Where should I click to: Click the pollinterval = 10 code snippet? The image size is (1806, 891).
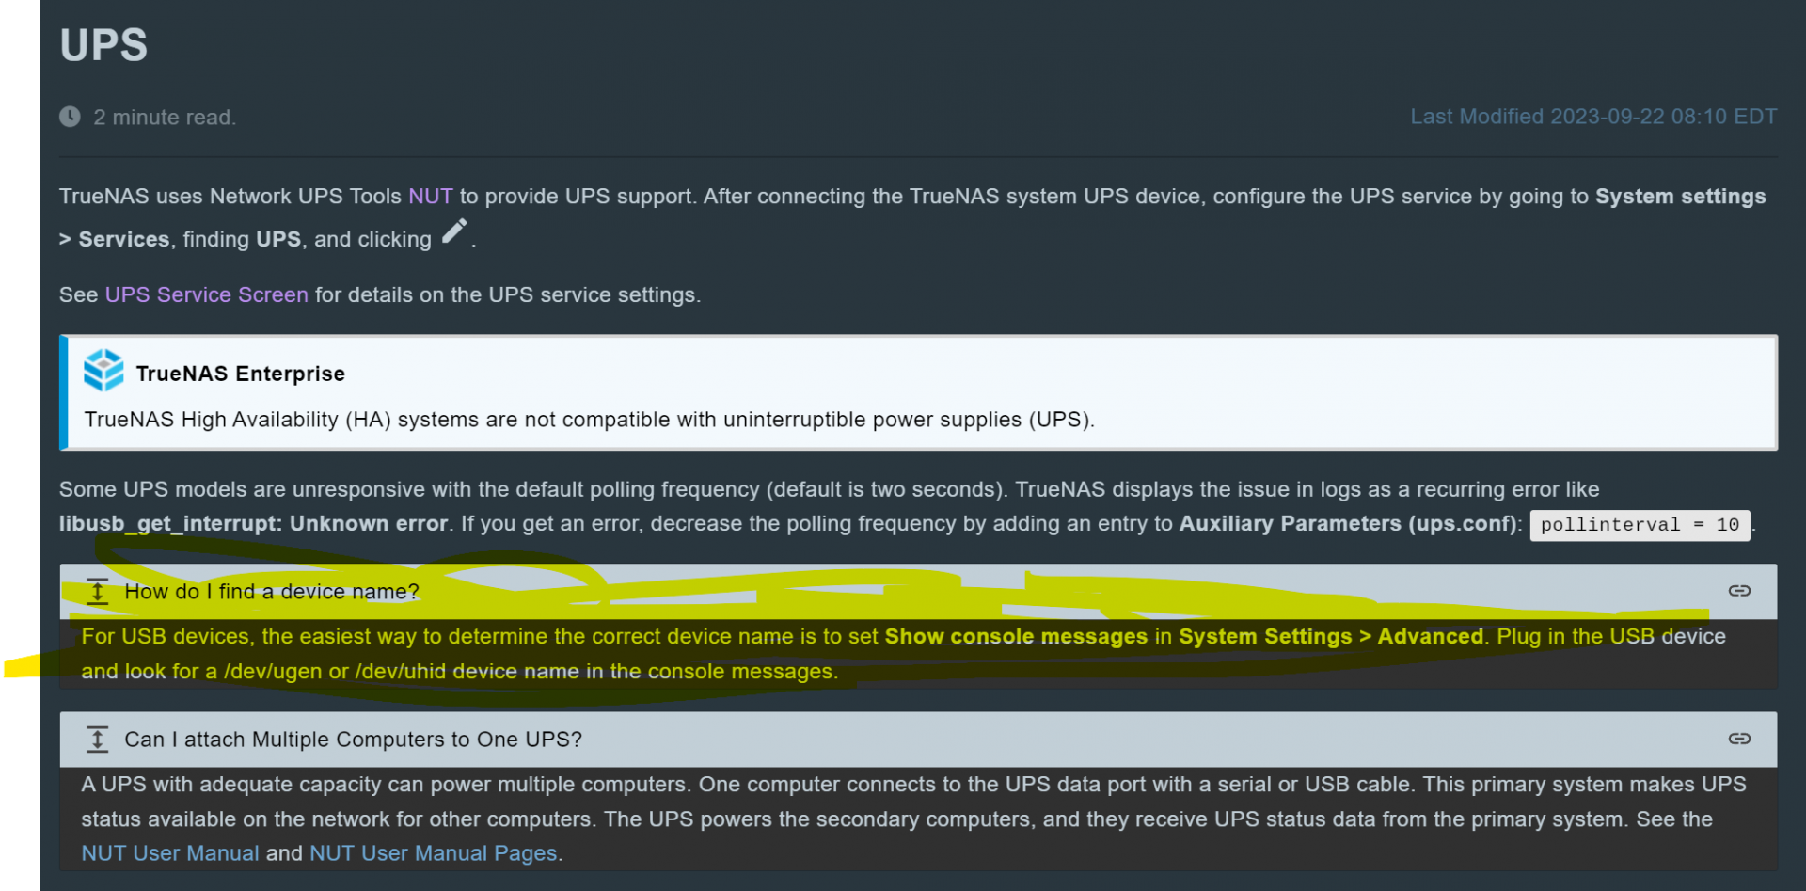pos(1640,525)
